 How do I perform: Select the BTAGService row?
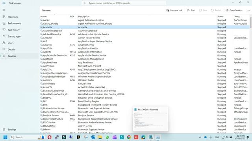[x=145, y=123]
